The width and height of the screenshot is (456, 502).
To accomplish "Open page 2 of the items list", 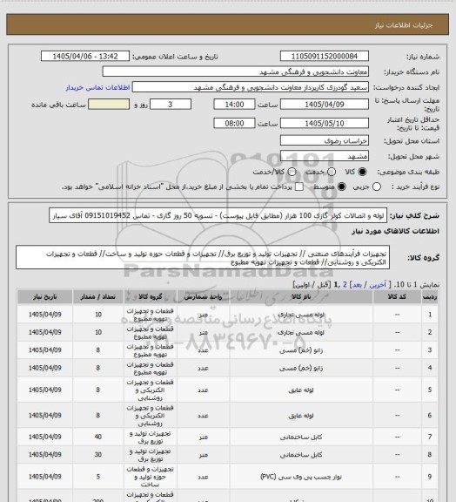I will 345,285.
